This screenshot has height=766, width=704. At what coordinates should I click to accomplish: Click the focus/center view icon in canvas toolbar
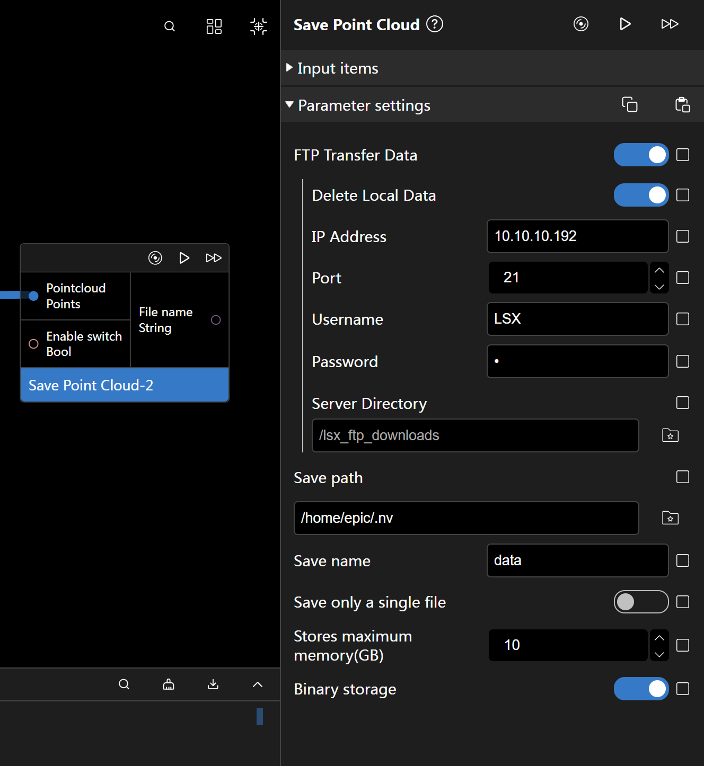point(259,26)
